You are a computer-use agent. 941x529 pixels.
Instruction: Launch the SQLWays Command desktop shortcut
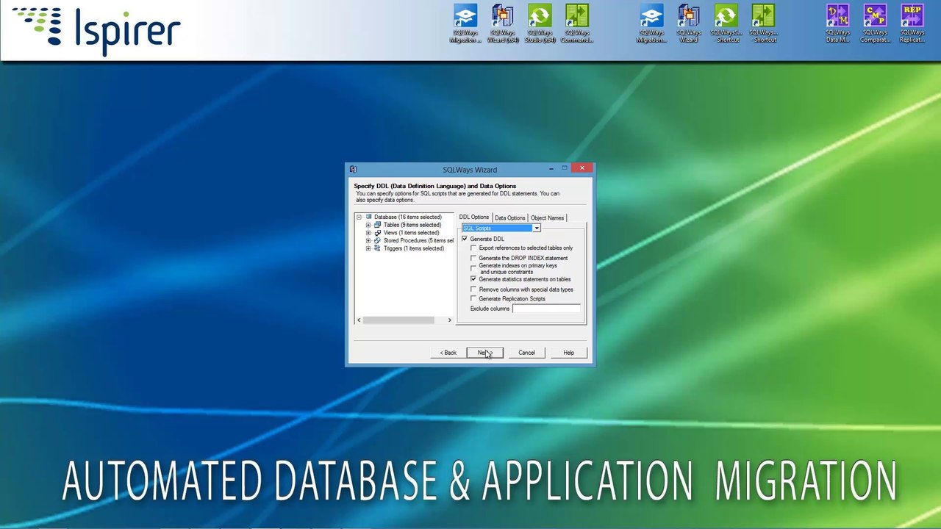tap(577, 24)
